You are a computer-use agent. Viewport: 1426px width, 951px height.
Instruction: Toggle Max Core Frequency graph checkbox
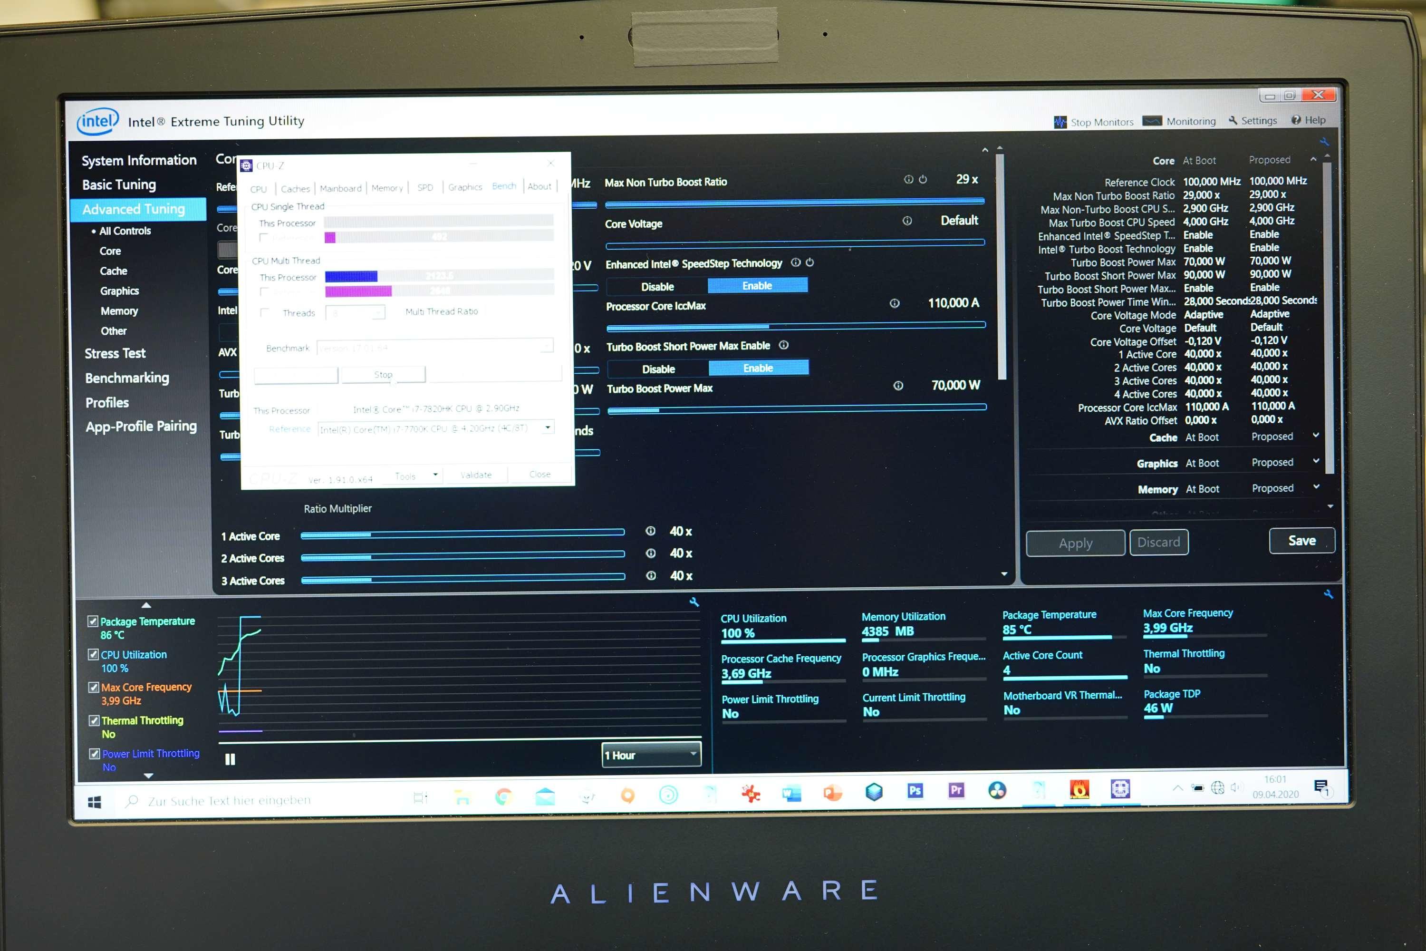pyautogui.click(x=93, y=687)
